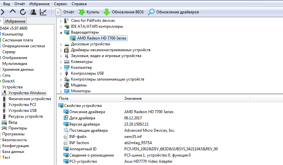Click the up arrow navigation icon
This screenshot has width=283, height=165.
(x=13, y=12)
